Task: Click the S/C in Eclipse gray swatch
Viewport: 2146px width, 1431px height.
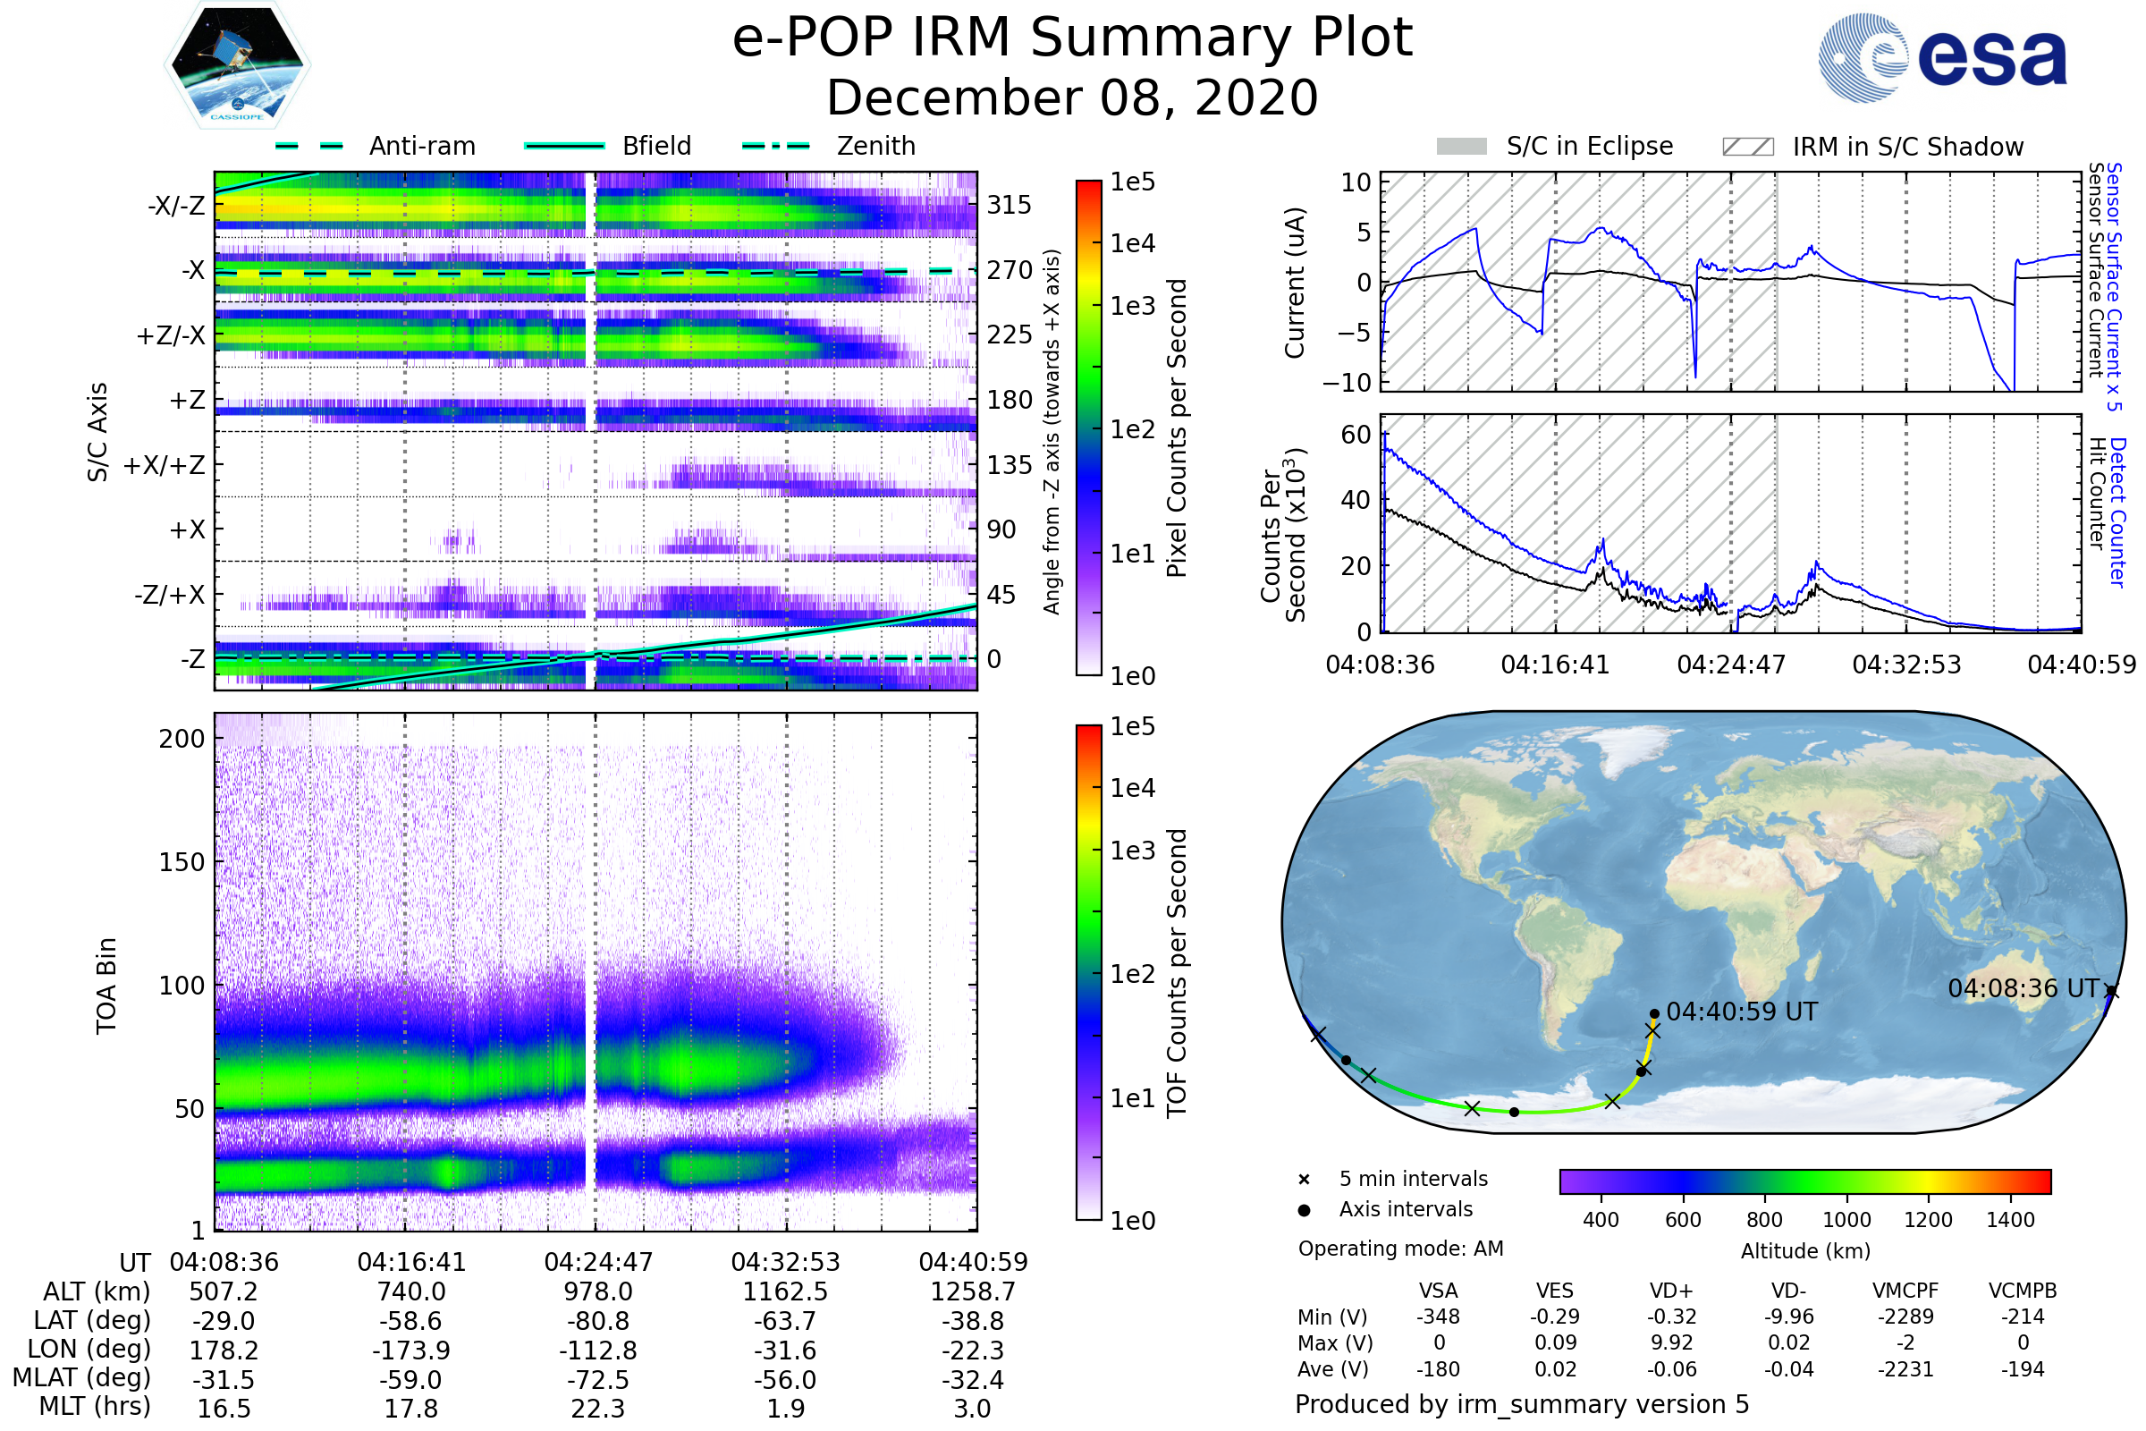Action: (1462, 147)
